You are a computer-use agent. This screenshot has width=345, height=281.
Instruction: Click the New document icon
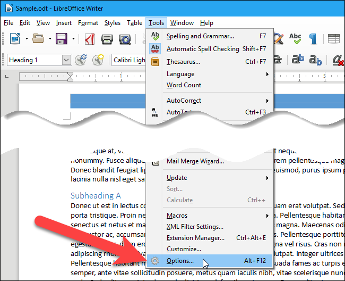(x=15, y=39)
